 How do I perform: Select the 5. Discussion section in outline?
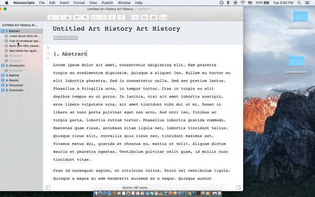coord(22,85)
